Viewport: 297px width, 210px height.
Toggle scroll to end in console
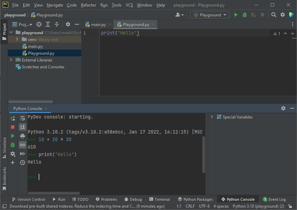(23, 127)
